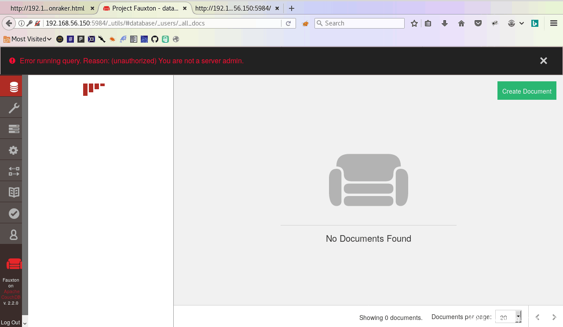The image size is (563, 327).
Task: Click the Create Document button
Action: [x=526, y=91]
